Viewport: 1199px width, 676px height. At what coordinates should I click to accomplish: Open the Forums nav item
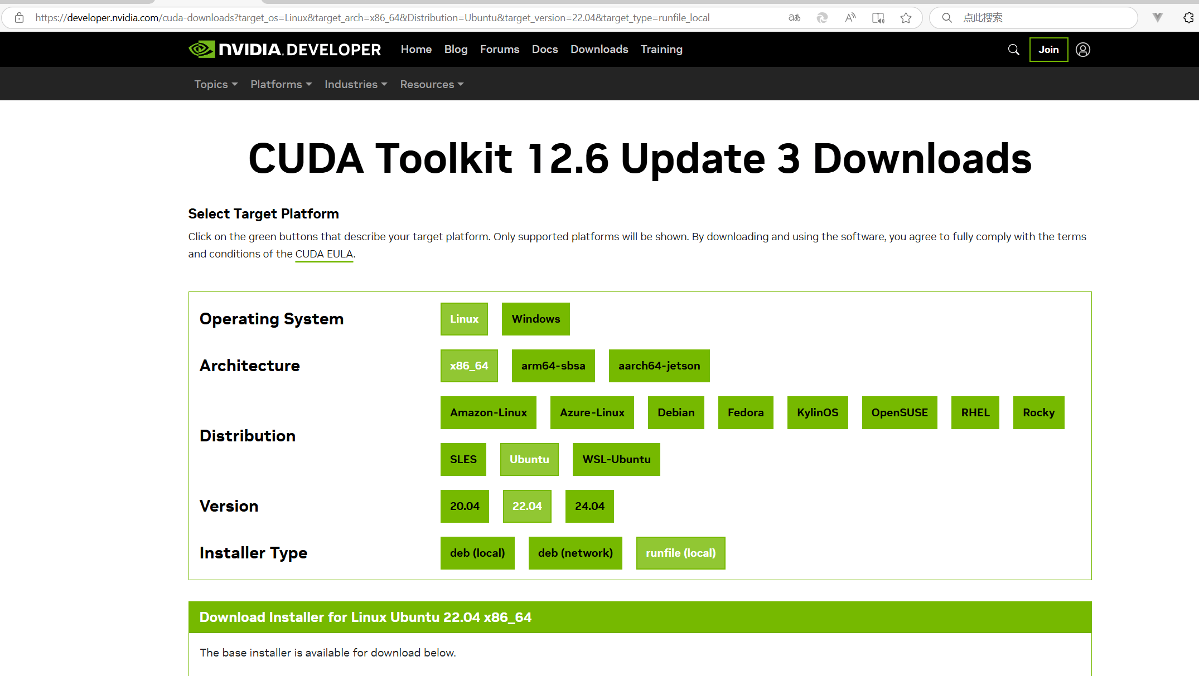click(500, 50)
